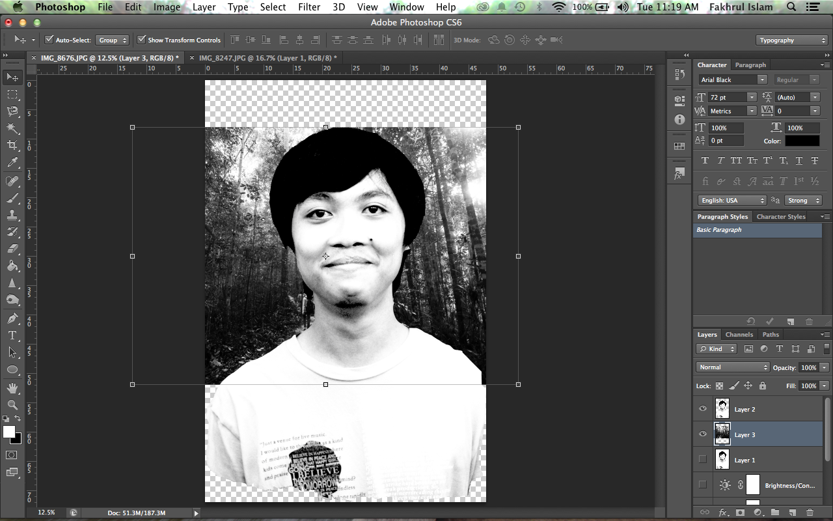The width and height of the screenshot is (833, 521).
Task: Select the Move tool
Action: tap(12, 77)
